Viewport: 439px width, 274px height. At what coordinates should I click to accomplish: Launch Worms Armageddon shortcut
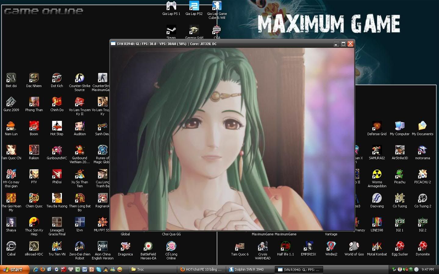coord(377,174)
